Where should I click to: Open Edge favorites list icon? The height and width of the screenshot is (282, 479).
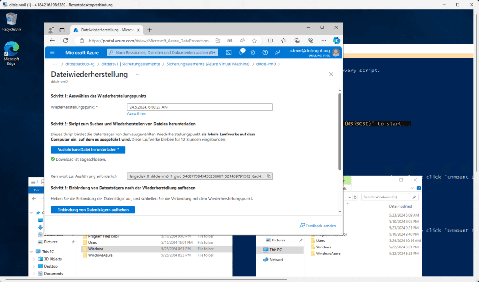coord(283,41)
